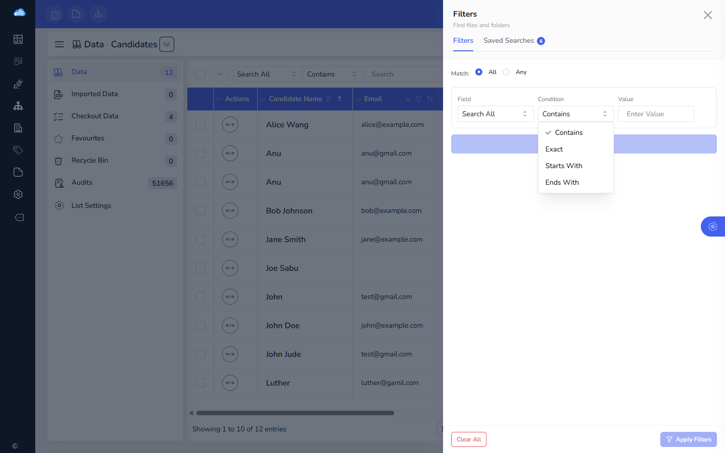
Task: Click the toolbar Search text field
Action: 403,74
